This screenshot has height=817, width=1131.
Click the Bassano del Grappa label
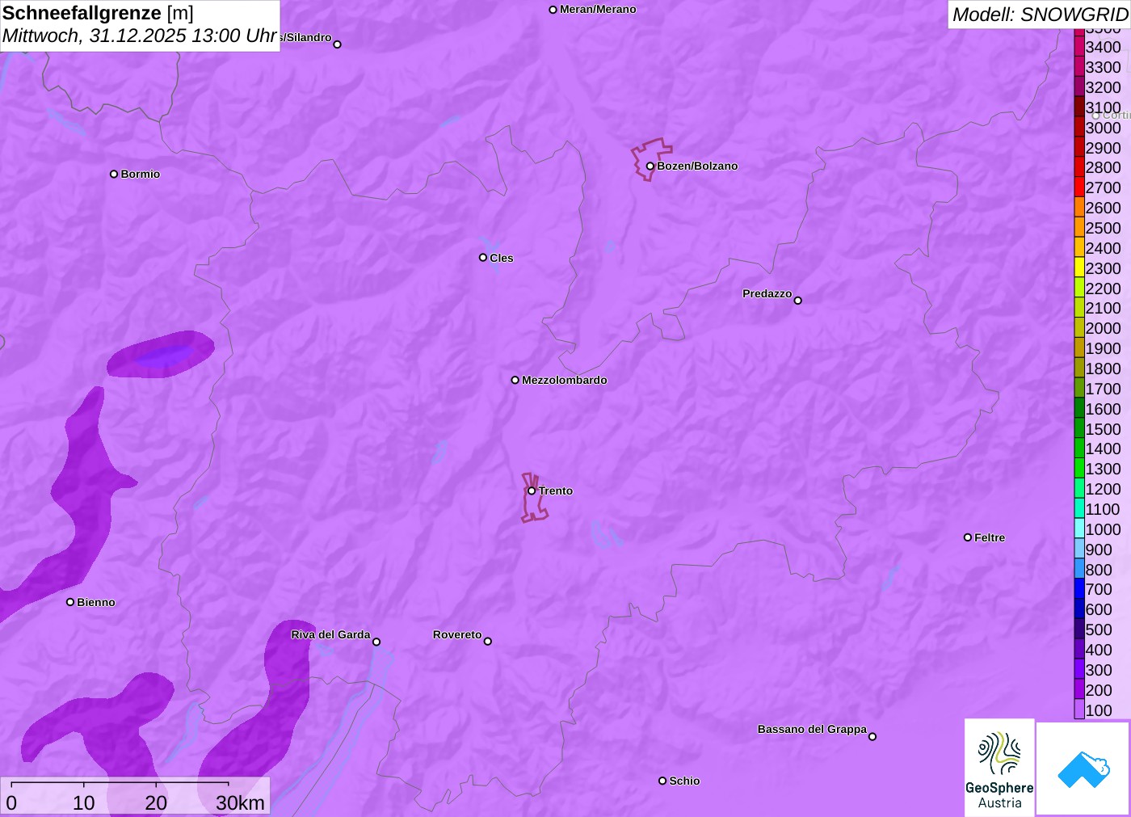(x=812, y=729)
